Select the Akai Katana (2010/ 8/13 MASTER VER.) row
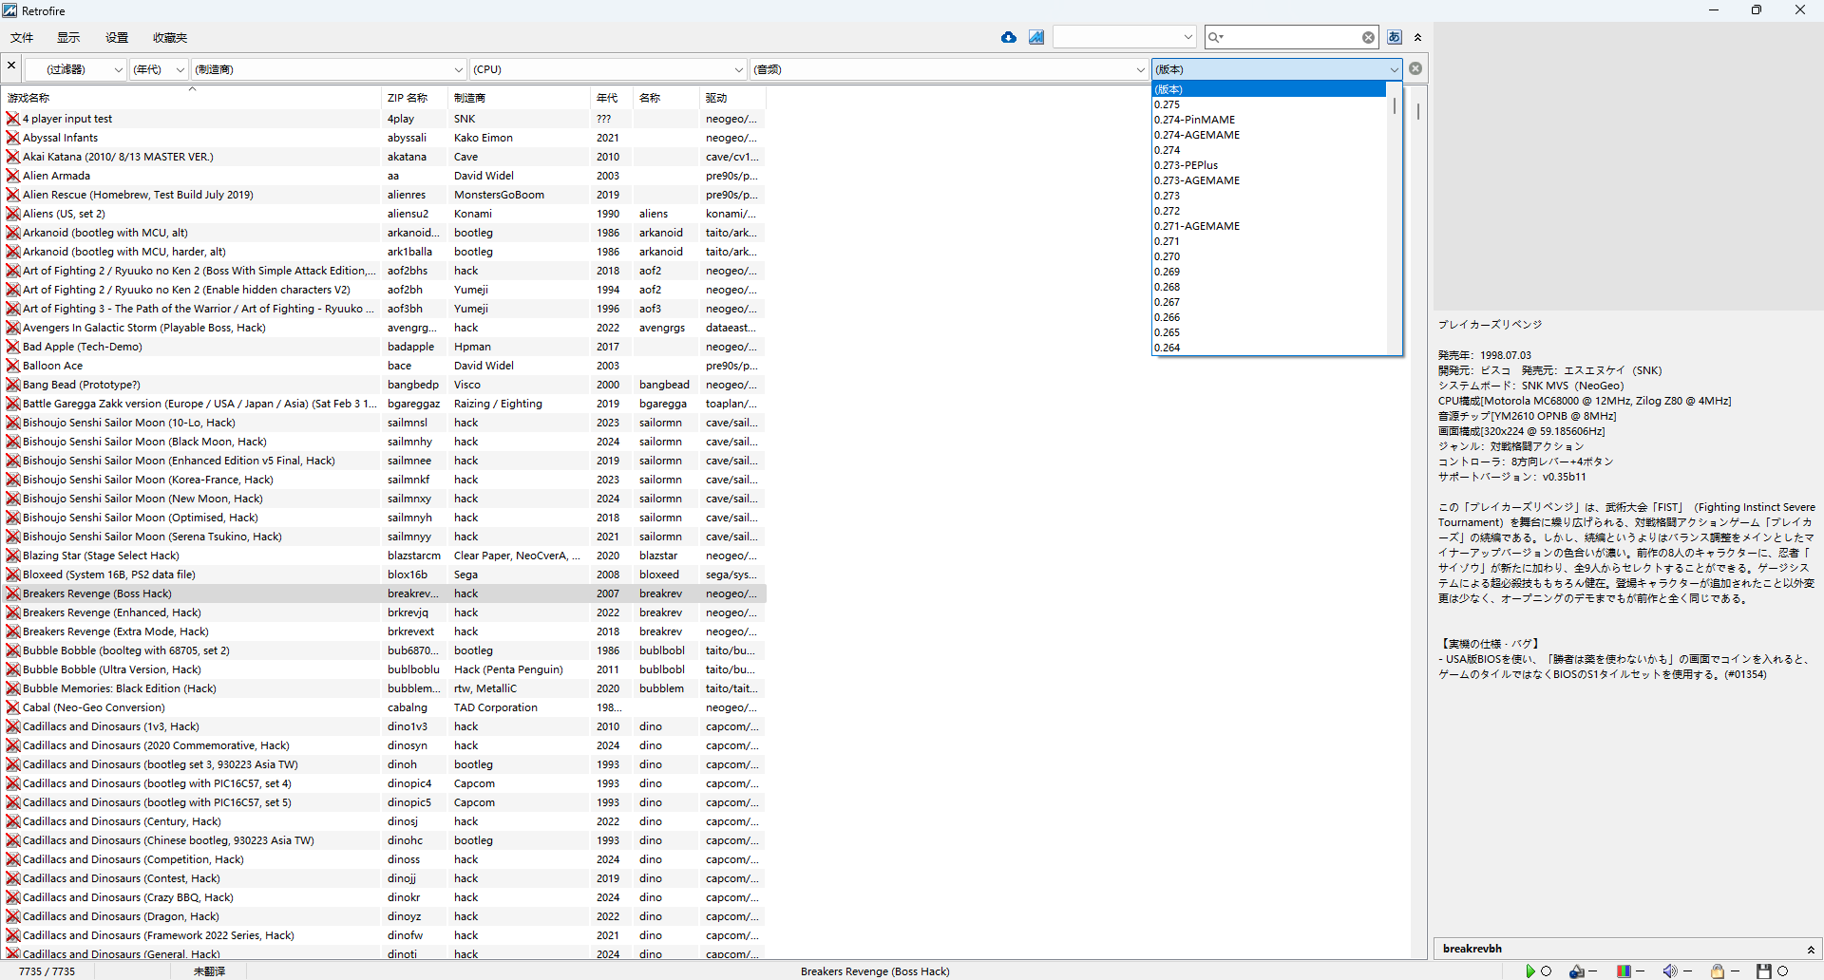 [384, 157]
